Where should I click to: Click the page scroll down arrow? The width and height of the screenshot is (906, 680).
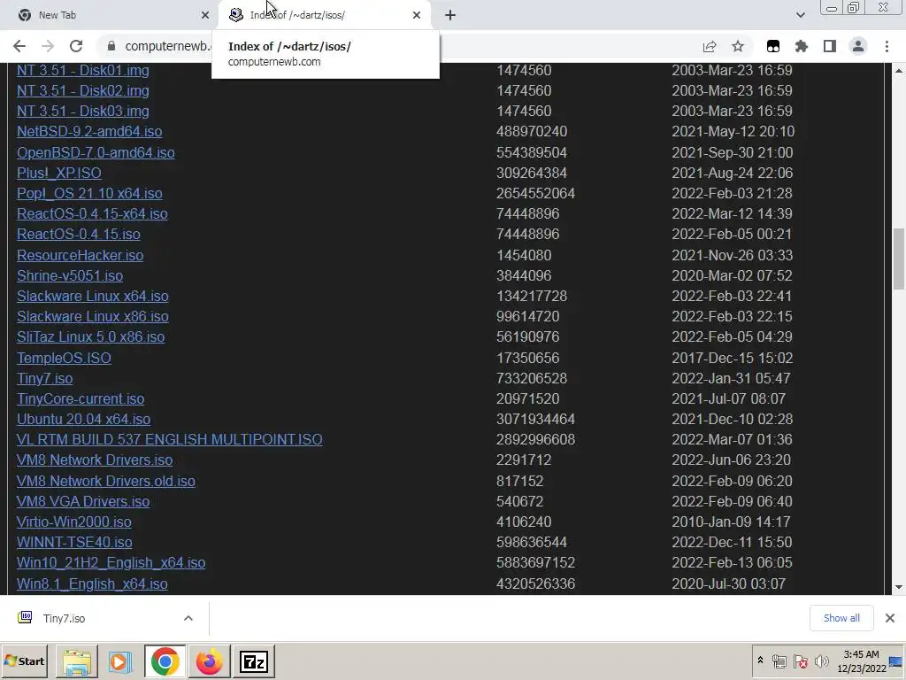(x=899, y=588)
